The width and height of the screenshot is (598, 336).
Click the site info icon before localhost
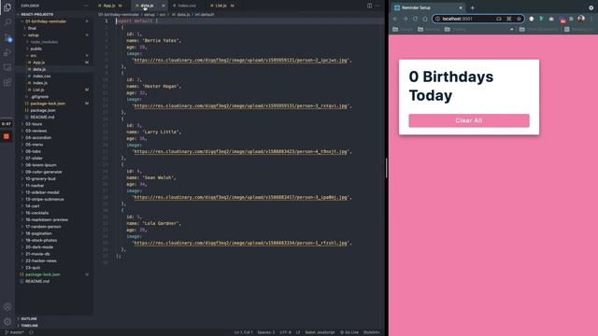(437, 19)
